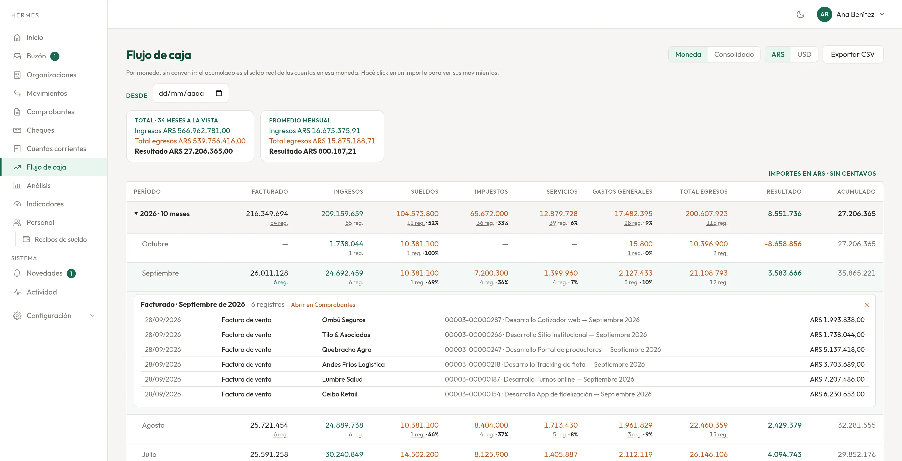Follow the Abrir en Comprobantes link

coord(323,305)
